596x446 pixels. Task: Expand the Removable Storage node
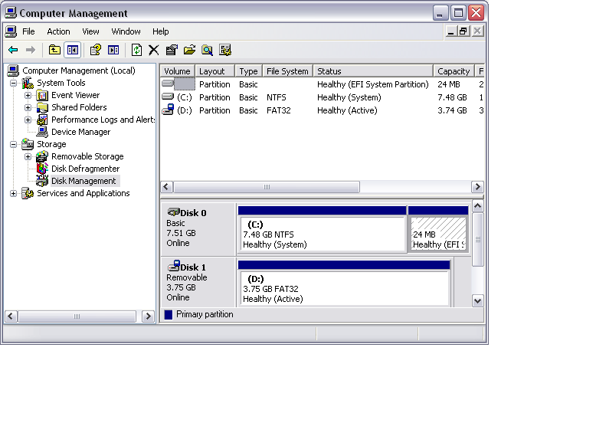click(x=28, y=156)
